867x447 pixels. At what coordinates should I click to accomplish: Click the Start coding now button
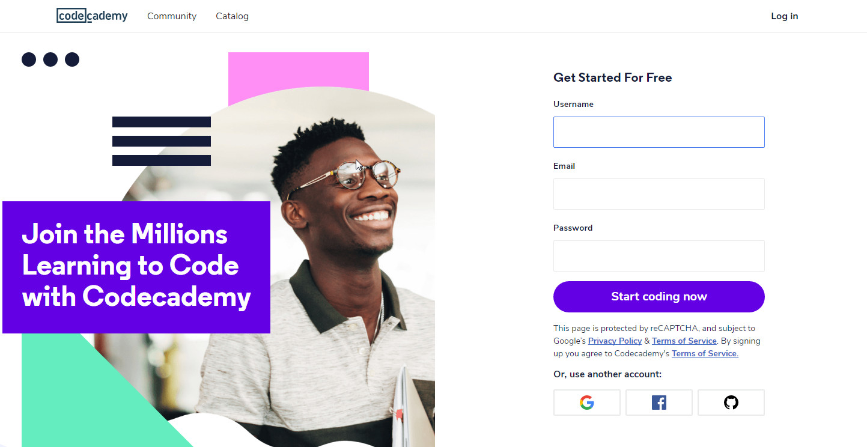659,297
